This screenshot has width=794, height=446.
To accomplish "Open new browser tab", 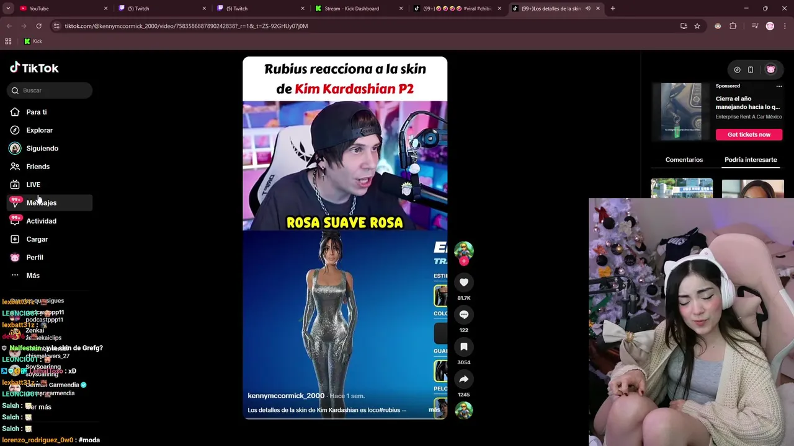I will (x=613, y=9).
